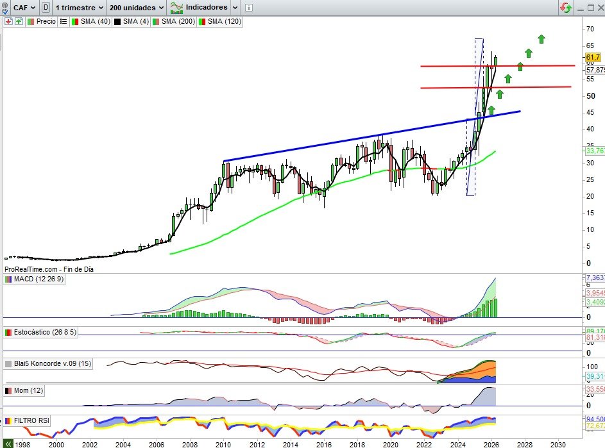This screenshot has height=448, width=605.
Task: Maximize the chart window
Action: pos(591,8)
